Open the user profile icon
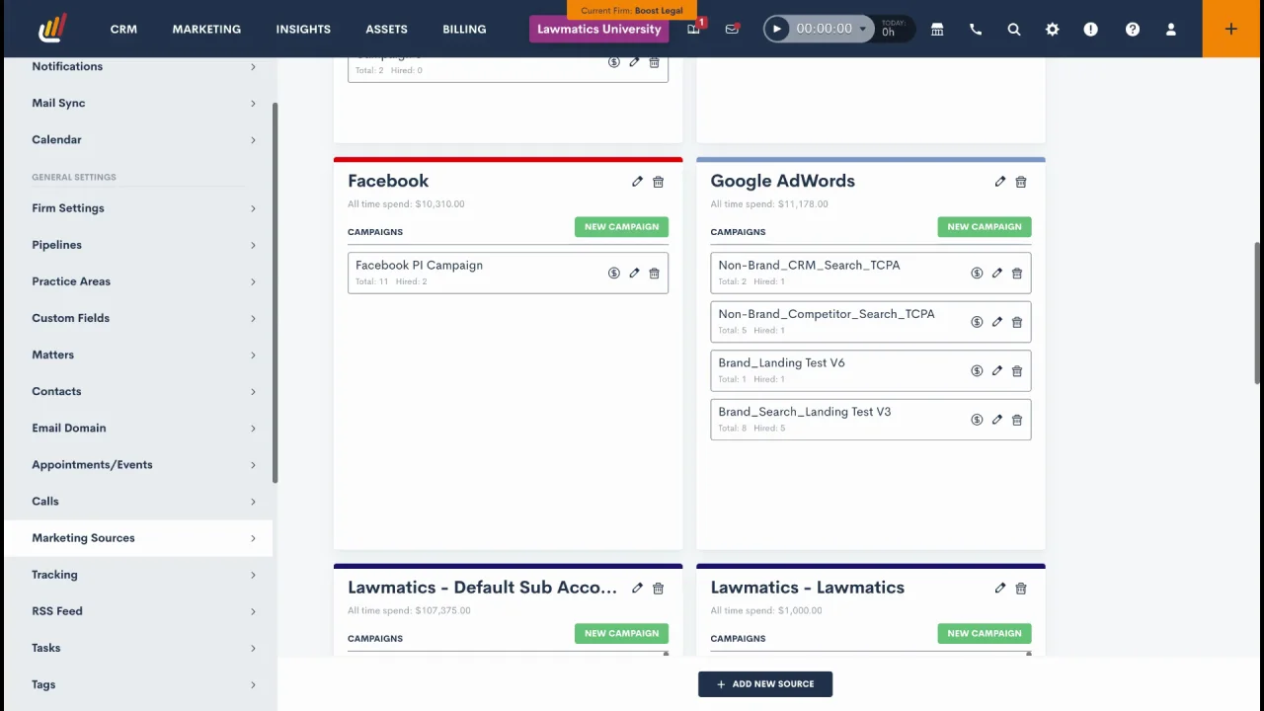This screenshot has width=1264, height=711. (1171, 30)
